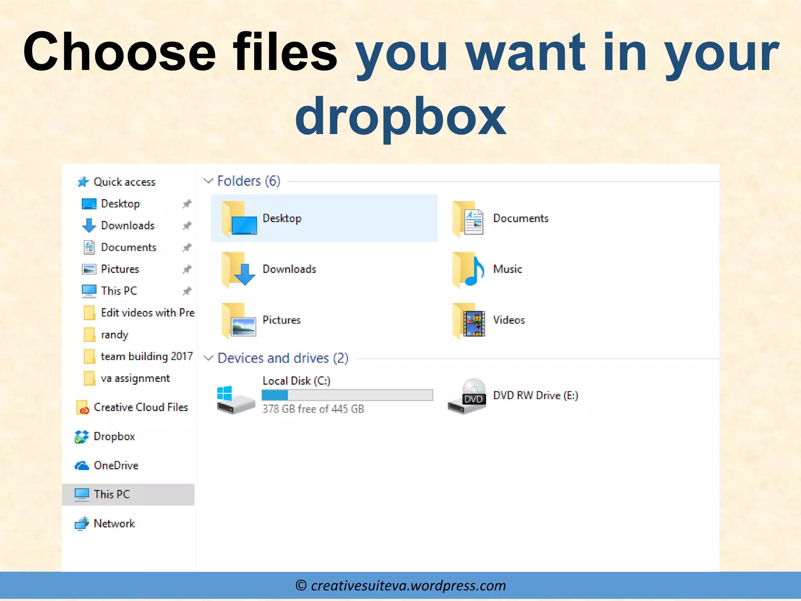Click the Dropbox logo icon
The height and width of the screenshot is (601, 801).
[x=81, y=437]
